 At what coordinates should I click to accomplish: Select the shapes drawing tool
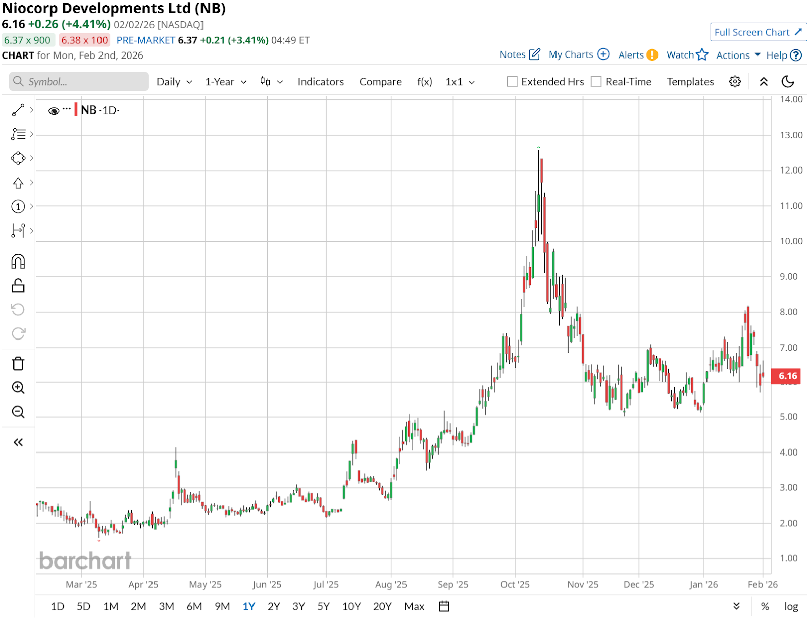(18, 158)
